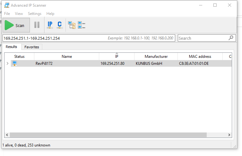Click the horizontal scrollbar left arrow
Image resolution: width=242 pixels, height=156 pixels.
click(x=7, y=135)
